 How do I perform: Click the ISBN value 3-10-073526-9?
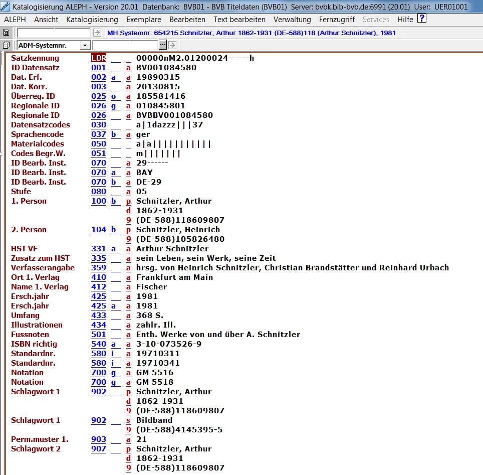[x=169, y=344]
